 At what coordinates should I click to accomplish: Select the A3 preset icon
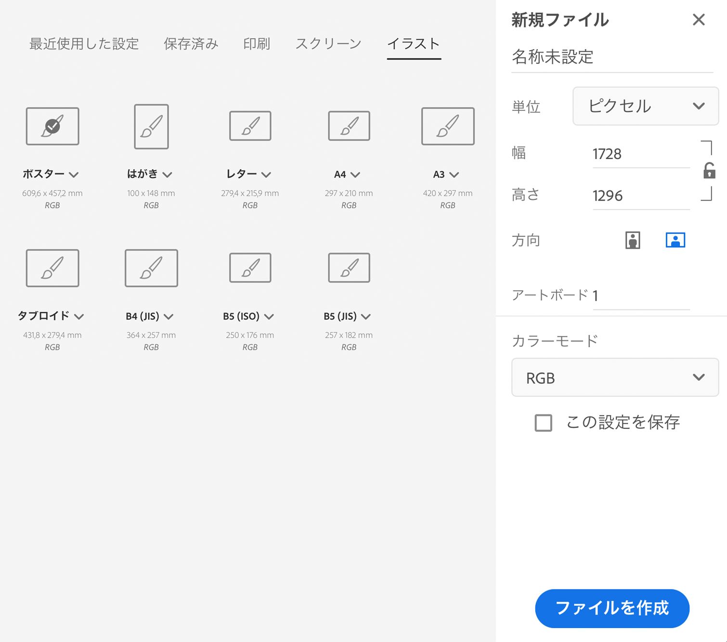tap(447, 126)
